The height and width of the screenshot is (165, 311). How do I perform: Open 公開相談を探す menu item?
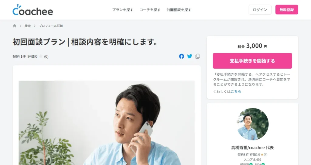tap(179, 10)
